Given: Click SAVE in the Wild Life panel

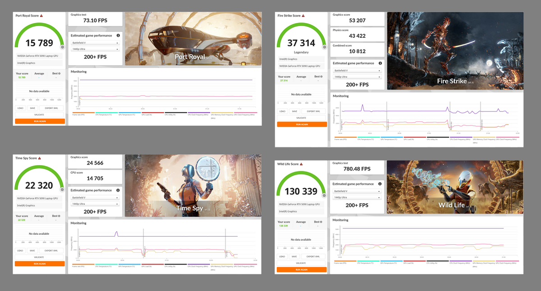Looking at the screenshot, I should [x=294, y=256].
